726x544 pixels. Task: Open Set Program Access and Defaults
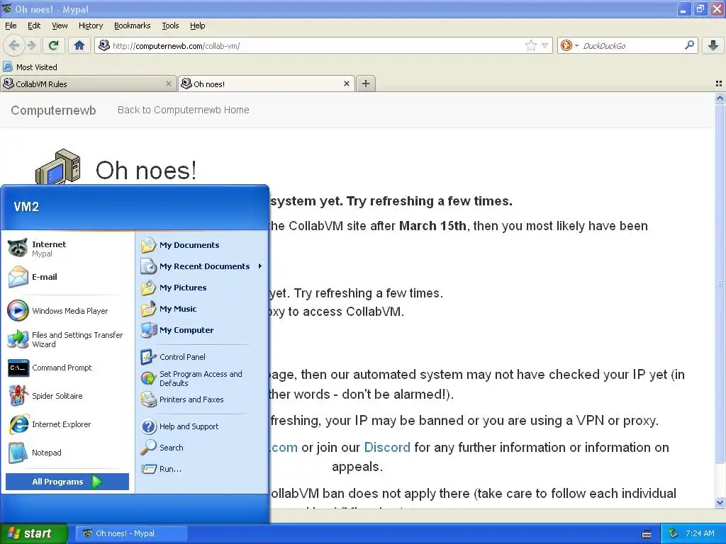(x=202, y=378)
